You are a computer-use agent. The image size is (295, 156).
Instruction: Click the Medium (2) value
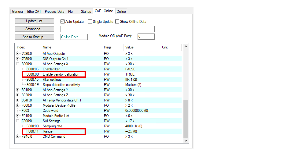point(133,85)
